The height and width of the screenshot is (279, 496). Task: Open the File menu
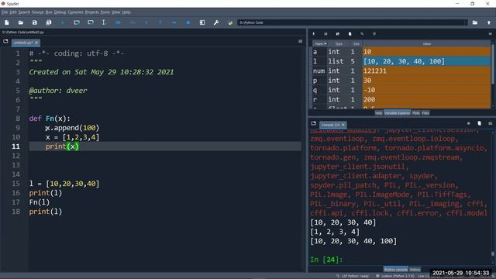pyautogui.click(x=5, y=12)
